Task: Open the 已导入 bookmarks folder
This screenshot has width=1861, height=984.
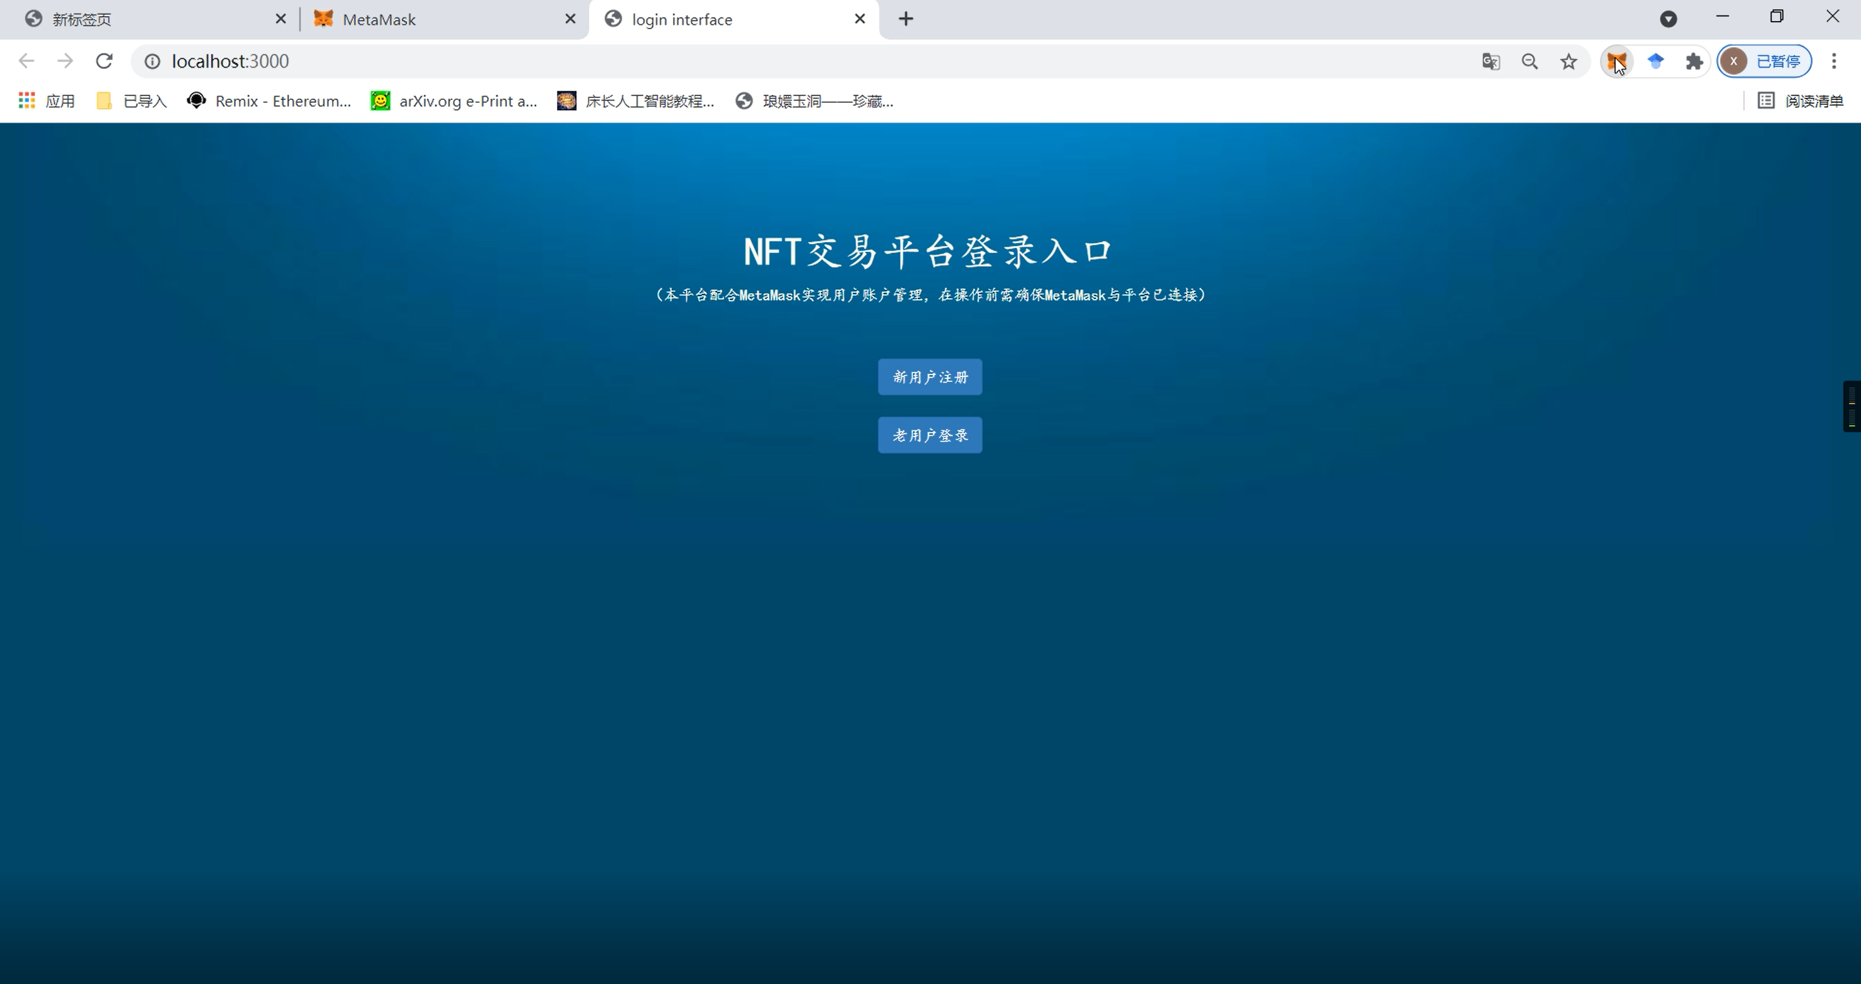Action: tap(132, 101)
